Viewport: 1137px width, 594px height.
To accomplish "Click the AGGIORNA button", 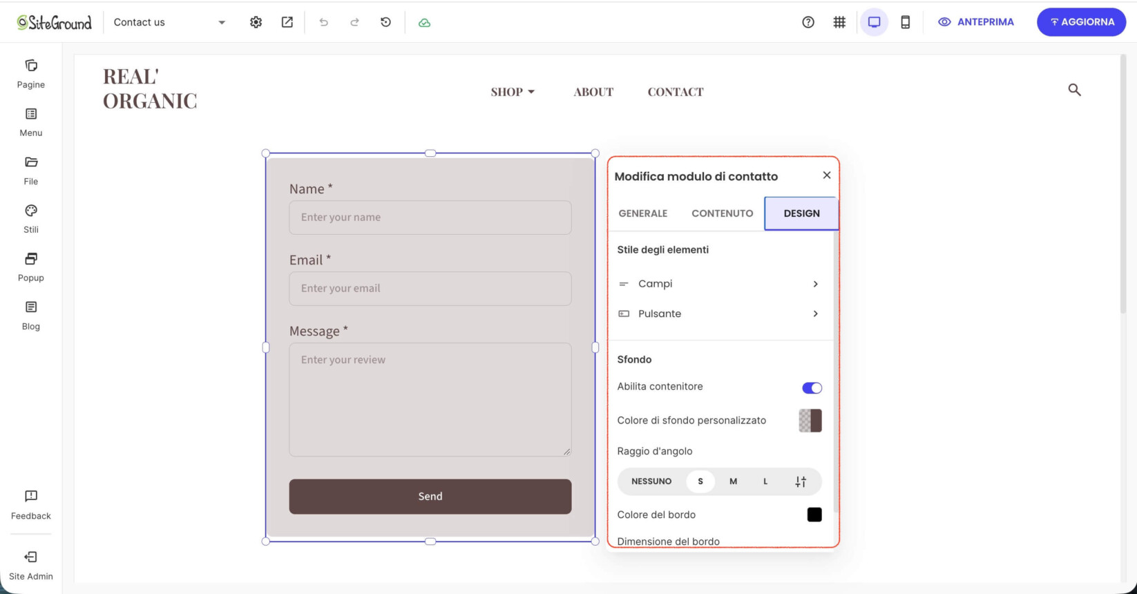I will (x=1082, y=22).
